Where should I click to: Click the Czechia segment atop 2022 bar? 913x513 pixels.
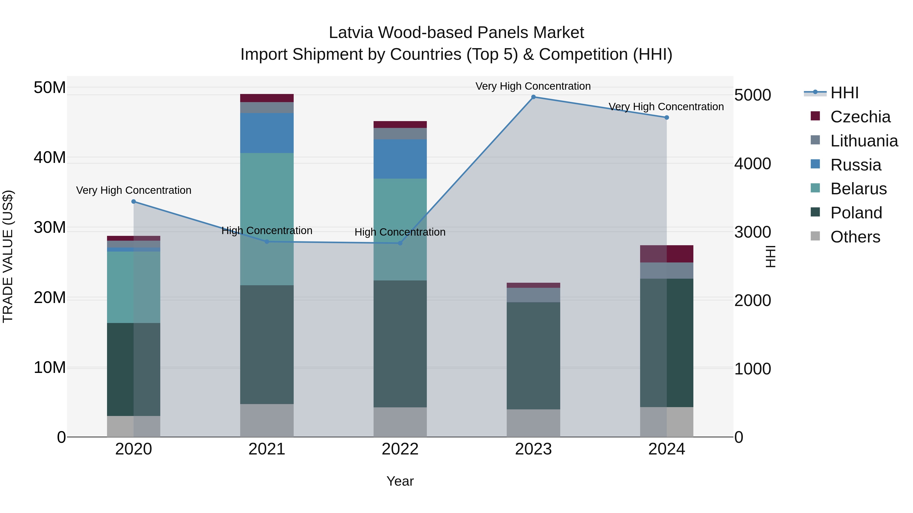point(400,125)
